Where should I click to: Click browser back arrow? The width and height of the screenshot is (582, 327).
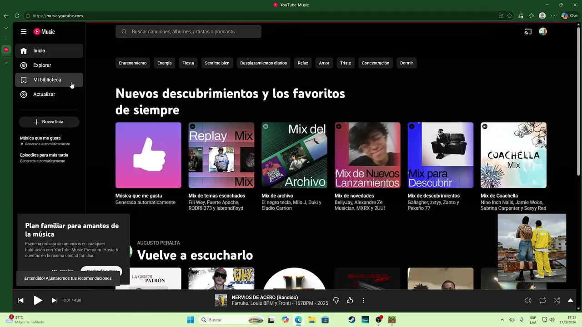tap(6, 16)
